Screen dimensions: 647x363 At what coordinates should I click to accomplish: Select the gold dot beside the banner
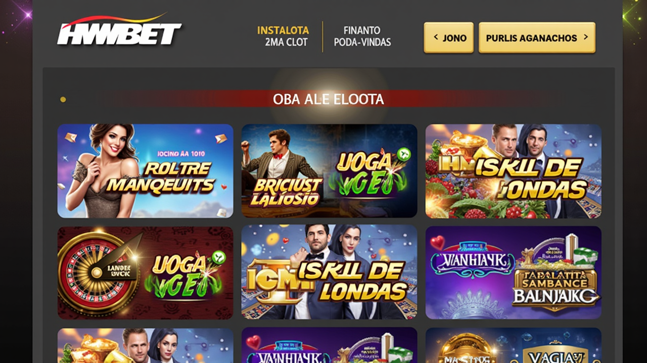click(x=63, y=99)
